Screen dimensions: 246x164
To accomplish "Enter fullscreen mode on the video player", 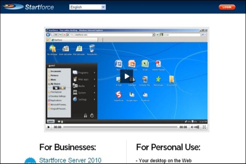I will point(204,127).
